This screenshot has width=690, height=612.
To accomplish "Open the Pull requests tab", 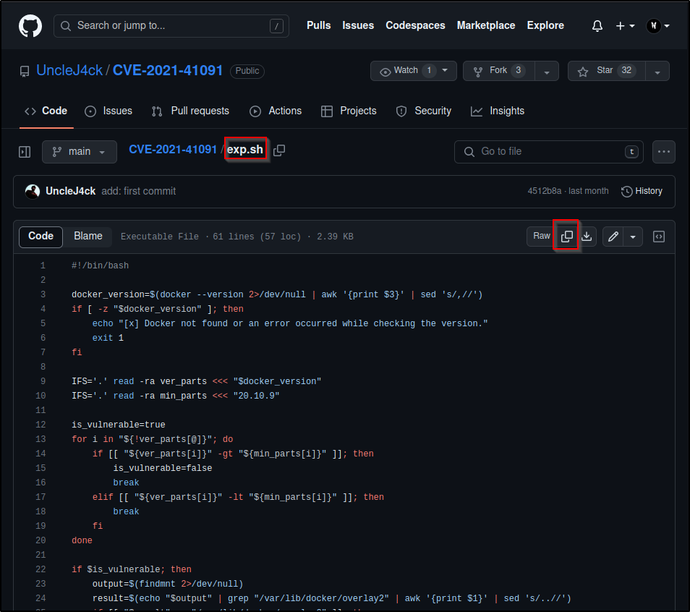I will pos(190,111).
